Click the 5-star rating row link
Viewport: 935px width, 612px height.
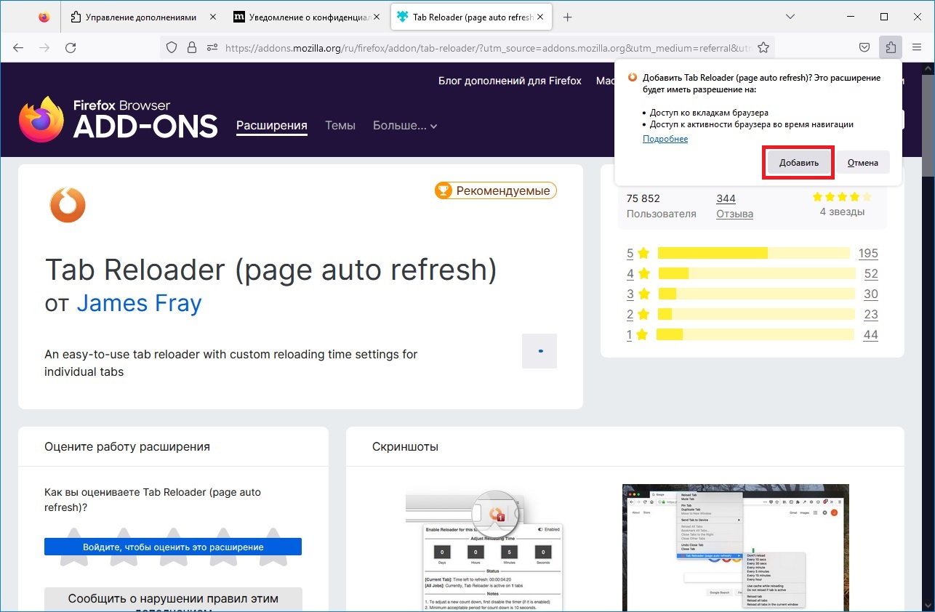[638, 254]
